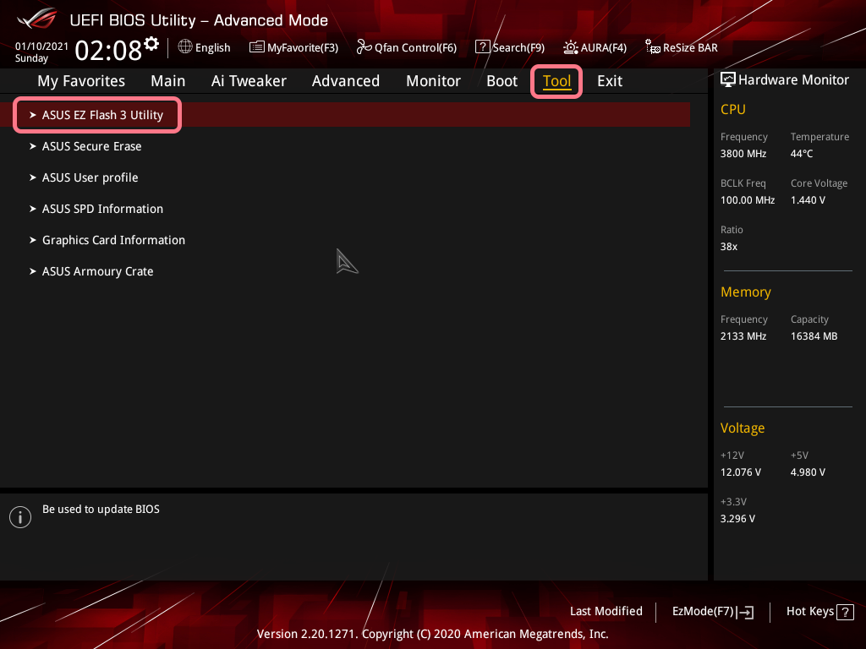This screenshot has height=649, width=866.
Task: Click memory frequency value 2133 MHz
Action: (743, 336)
